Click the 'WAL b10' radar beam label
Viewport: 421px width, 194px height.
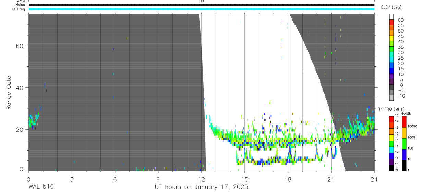[41, 187]
